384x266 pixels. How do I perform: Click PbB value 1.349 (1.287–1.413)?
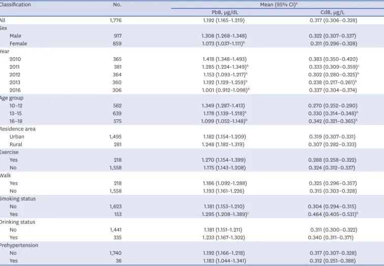(223, 106)
